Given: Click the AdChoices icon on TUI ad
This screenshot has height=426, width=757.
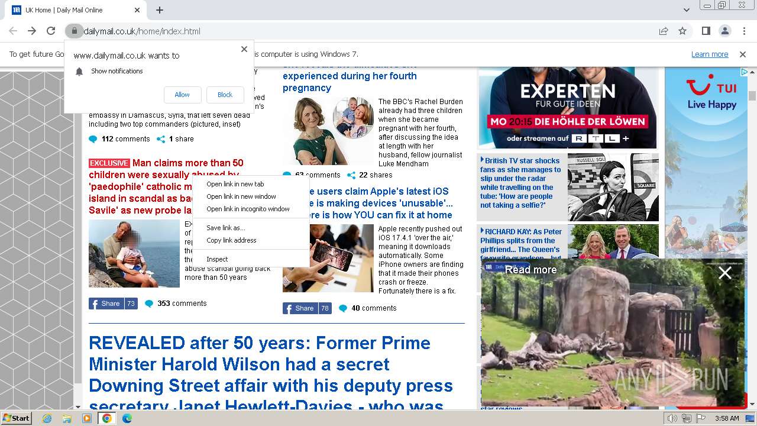Looking at the screenshot, I should 744,72.
